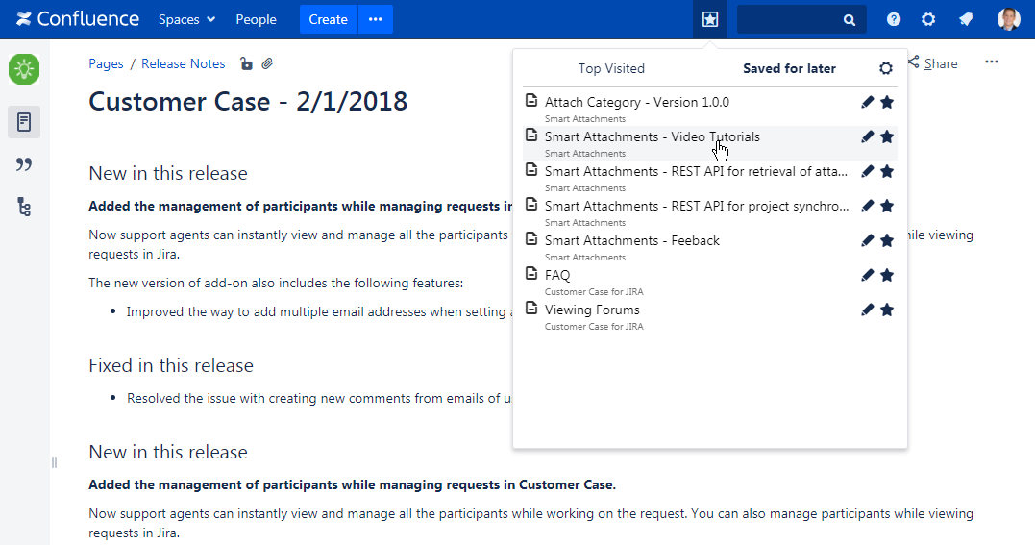
Task: Edit the Attach Category - Version 1.0.0 page
Action: tap(867, 102)
